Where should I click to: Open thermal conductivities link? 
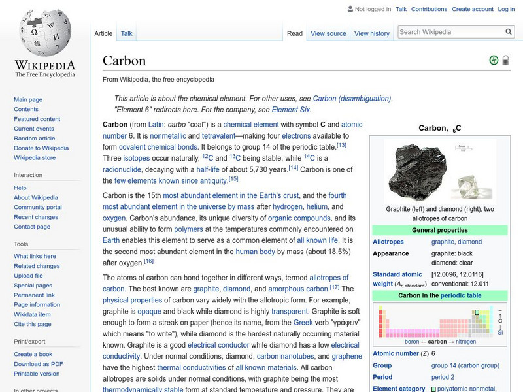[x=192, y=367]
